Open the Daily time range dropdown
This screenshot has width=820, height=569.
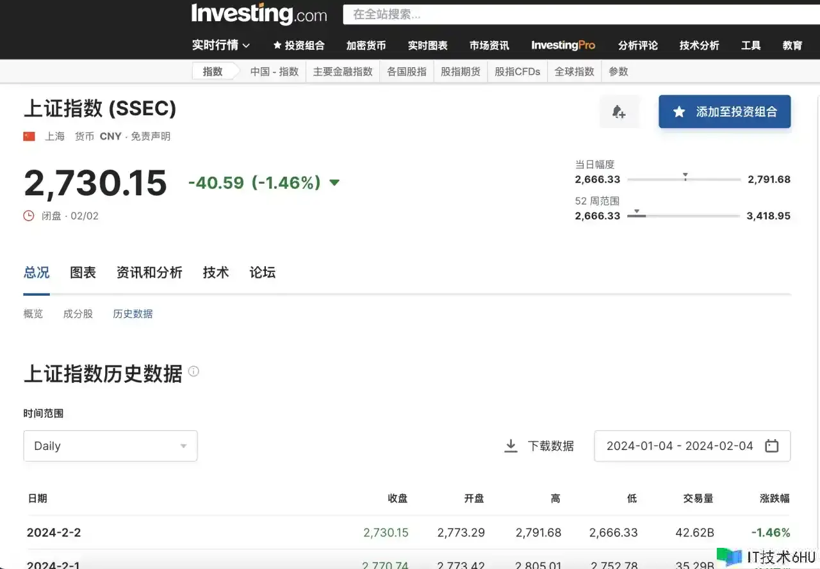(x=110, y=446)
